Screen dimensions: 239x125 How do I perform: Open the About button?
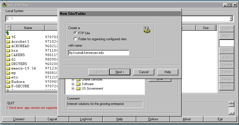[187, 119]
